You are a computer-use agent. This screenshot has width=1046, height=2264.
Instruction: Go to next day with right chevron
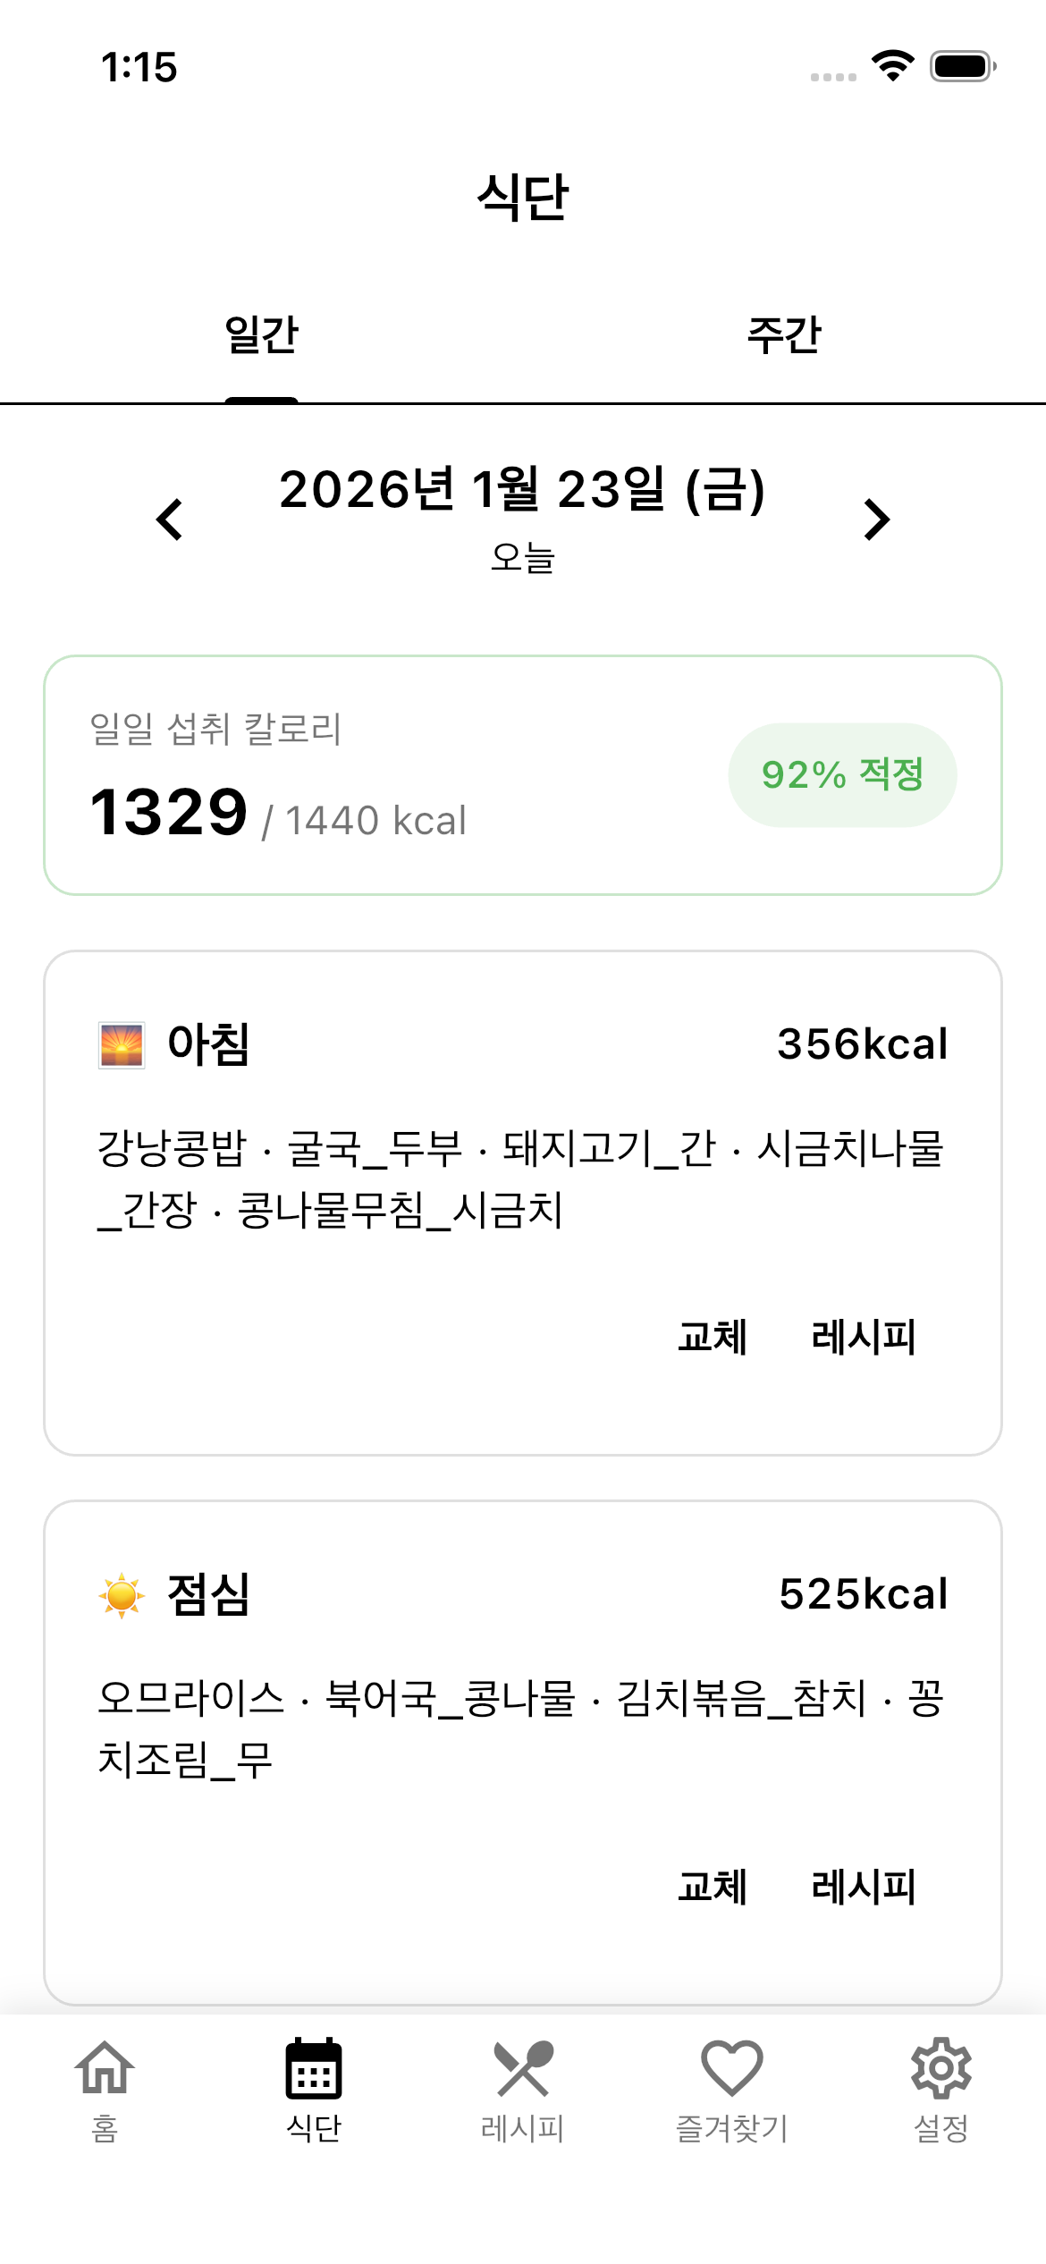coord(877,520)
